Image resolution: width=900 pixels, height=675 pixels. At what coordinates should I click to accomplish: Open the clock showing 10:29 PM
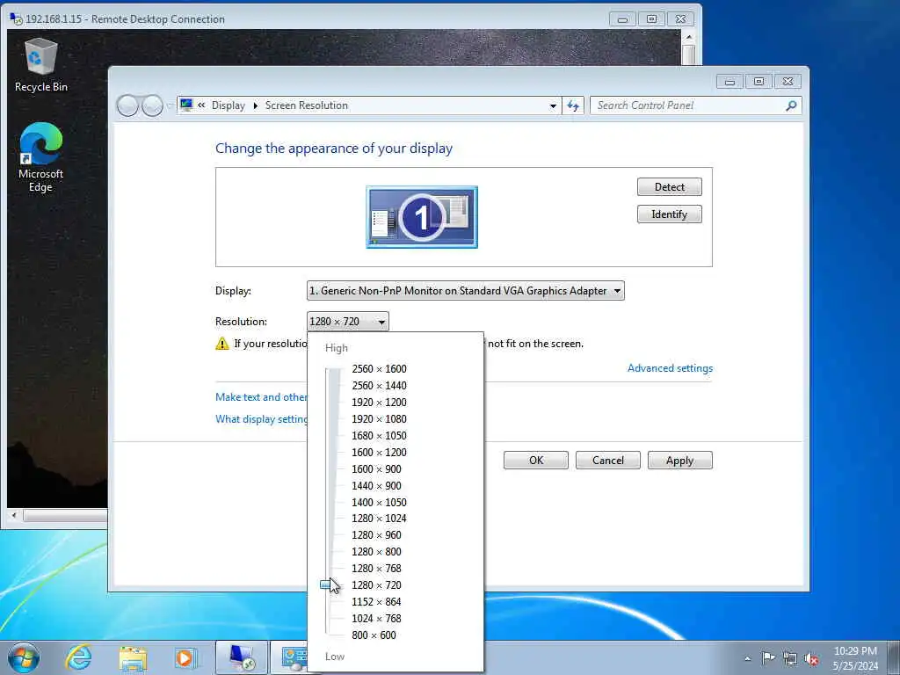point(855,658)
